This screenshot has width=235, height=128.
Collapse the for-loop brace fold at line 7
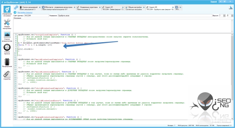[17, 47]
